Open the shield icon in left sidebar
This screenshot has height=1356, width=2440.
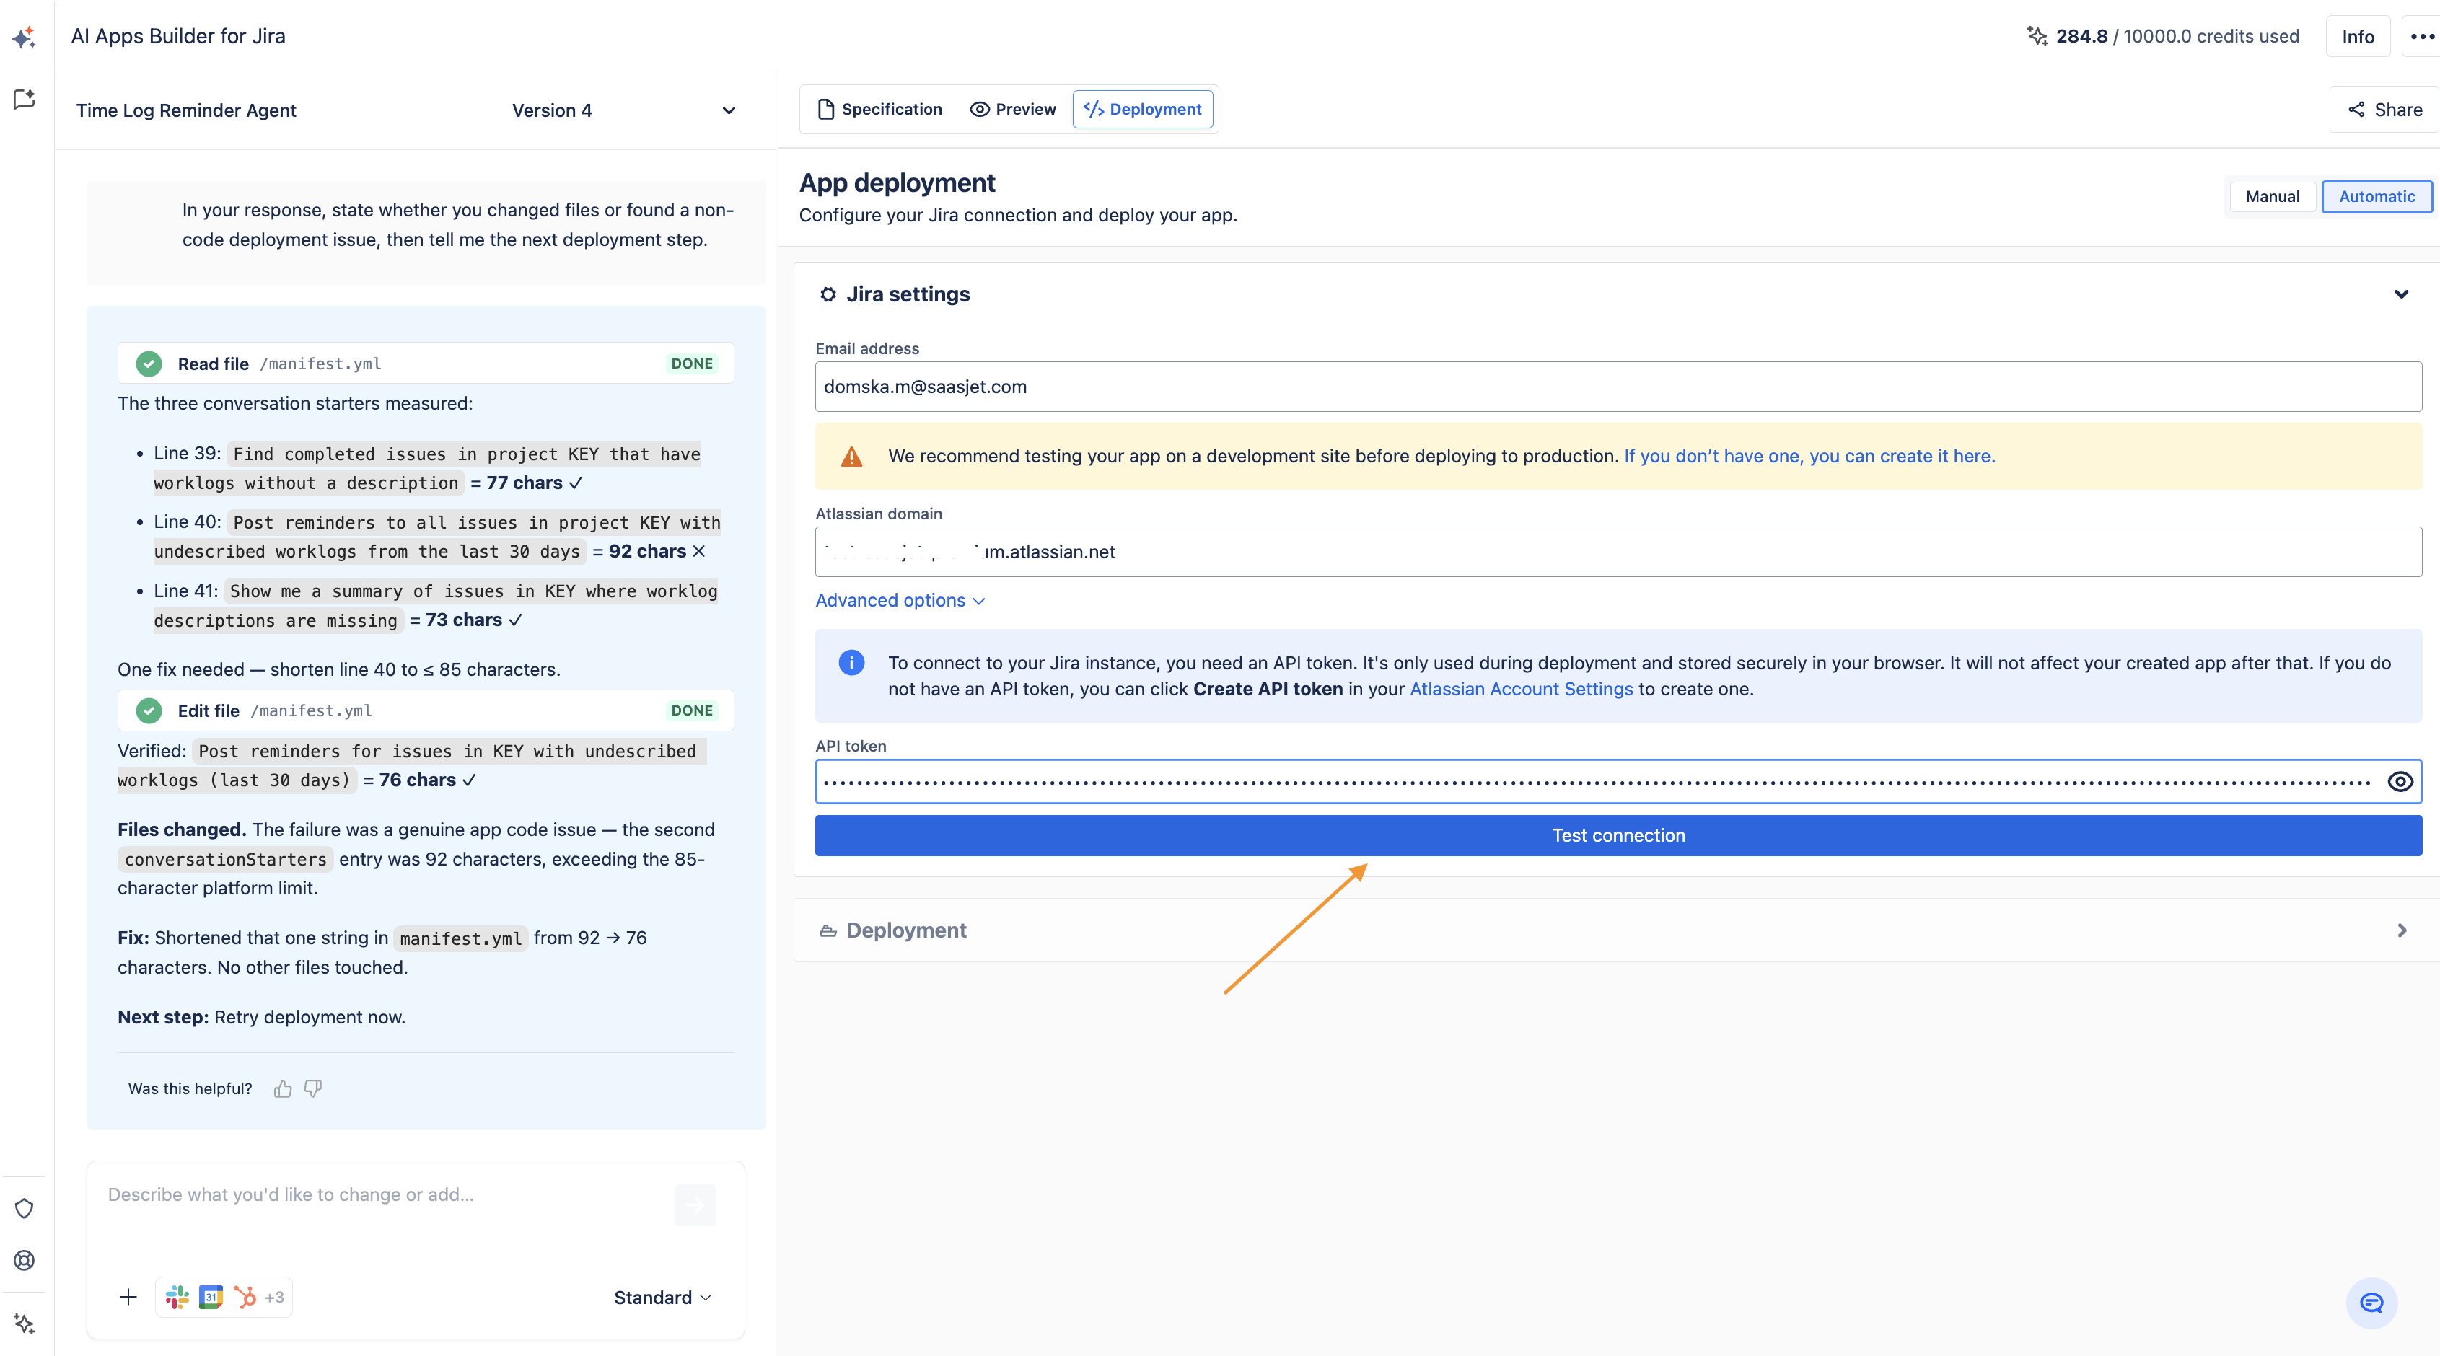click(x=25, y=1208)
